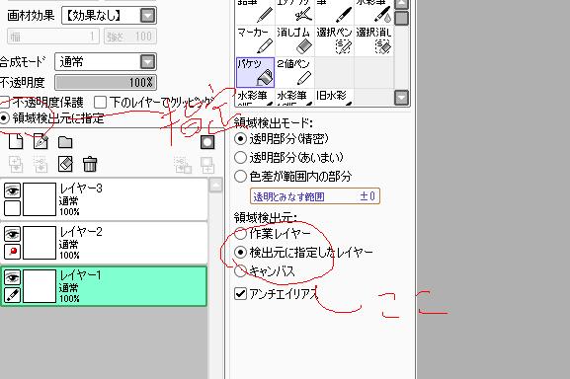Click tool tray scroll down arrow

pyautogui.click(x=402, y=98)
